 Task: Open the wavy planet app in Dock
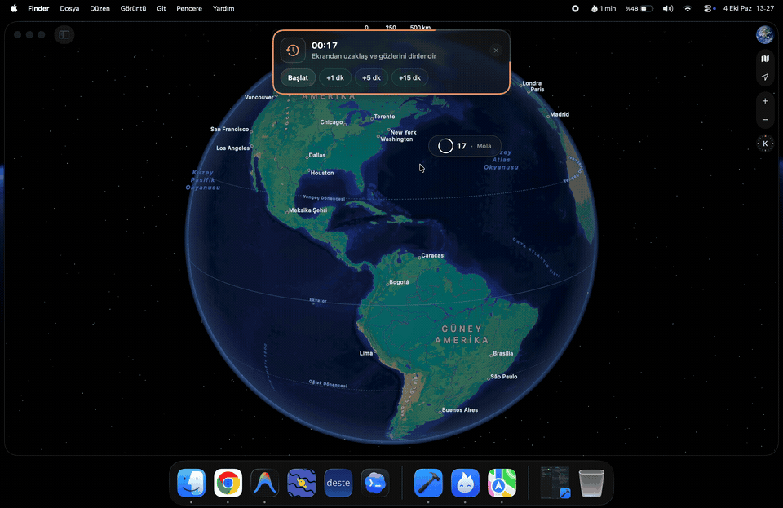(302, 483)
